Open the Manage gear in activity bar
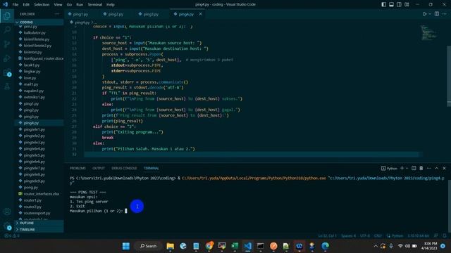Image resolution: width=451 pixels, height=253 pixels. 7,226
